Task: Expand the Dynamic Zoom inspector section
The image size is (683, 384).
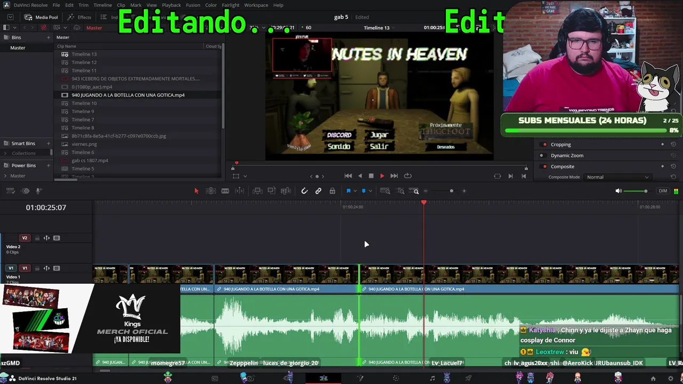Action: point(567,156)
